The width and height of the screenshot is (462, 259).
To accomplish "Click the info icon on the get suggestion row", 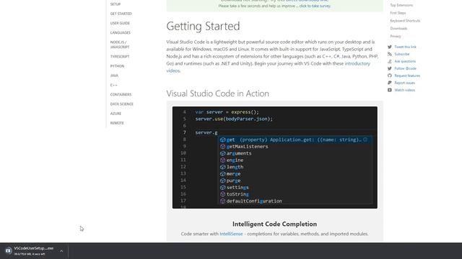I will coord(365,140).
